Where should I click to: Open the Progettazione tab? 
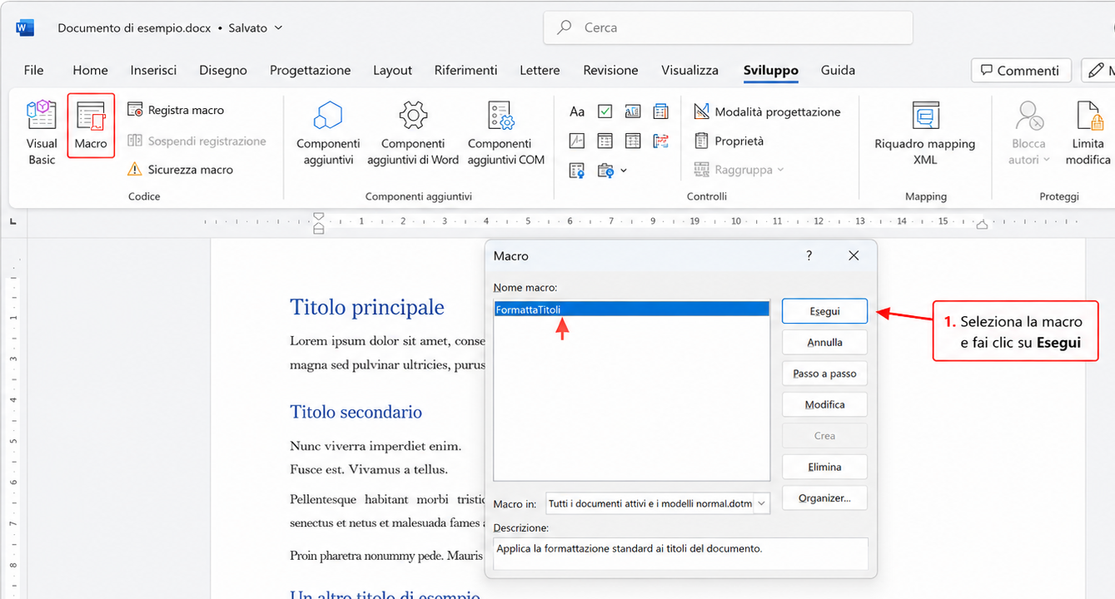click(310, 70)
